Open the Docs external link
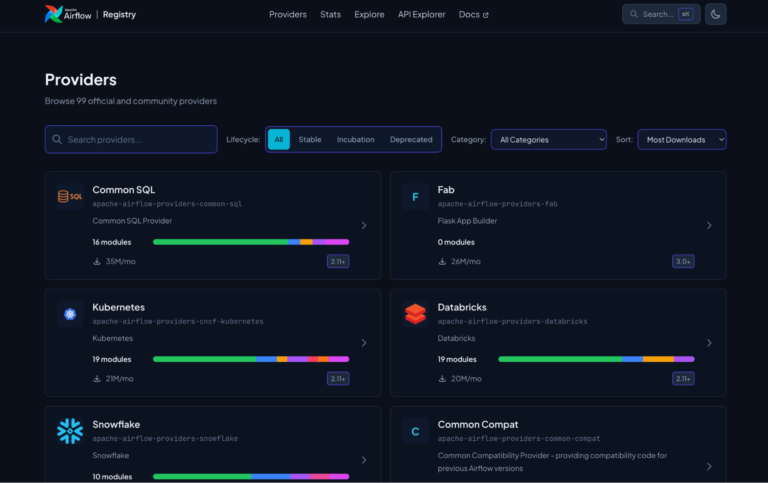Image resolution: width=768 pixels, height=483 pixels. coord(473,14)
